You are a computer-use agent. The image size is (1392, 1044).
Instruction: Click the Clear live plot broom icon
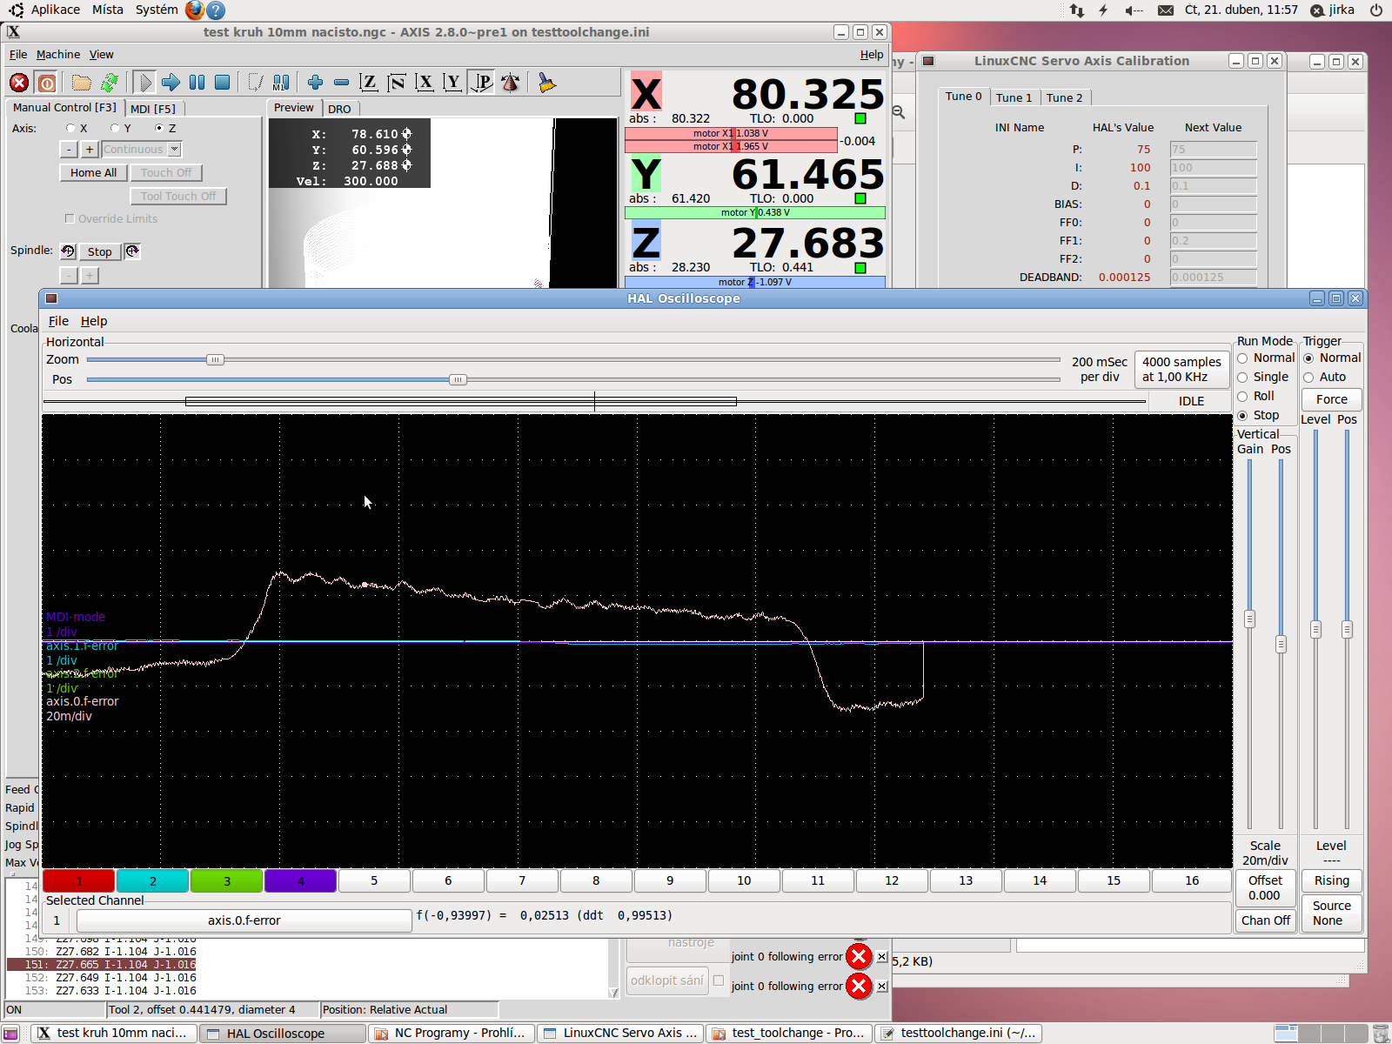546,83
